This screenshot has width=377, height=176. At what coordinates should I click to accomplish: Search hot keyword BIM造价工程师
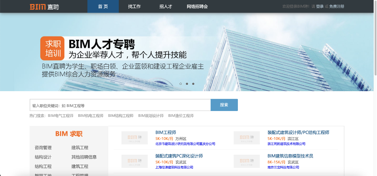tap(181, 116)
